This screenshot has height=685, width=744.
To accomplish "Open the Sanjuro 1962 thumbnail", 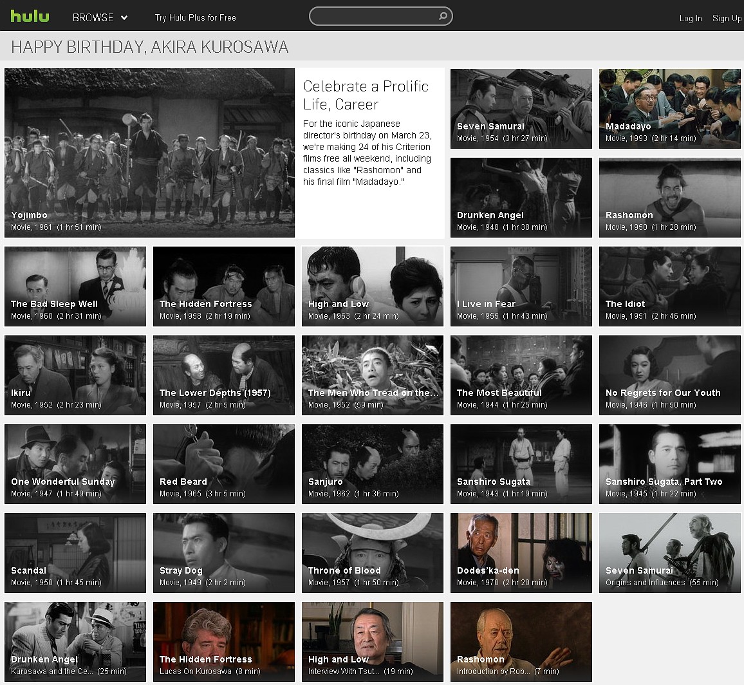I will point(373,464).
